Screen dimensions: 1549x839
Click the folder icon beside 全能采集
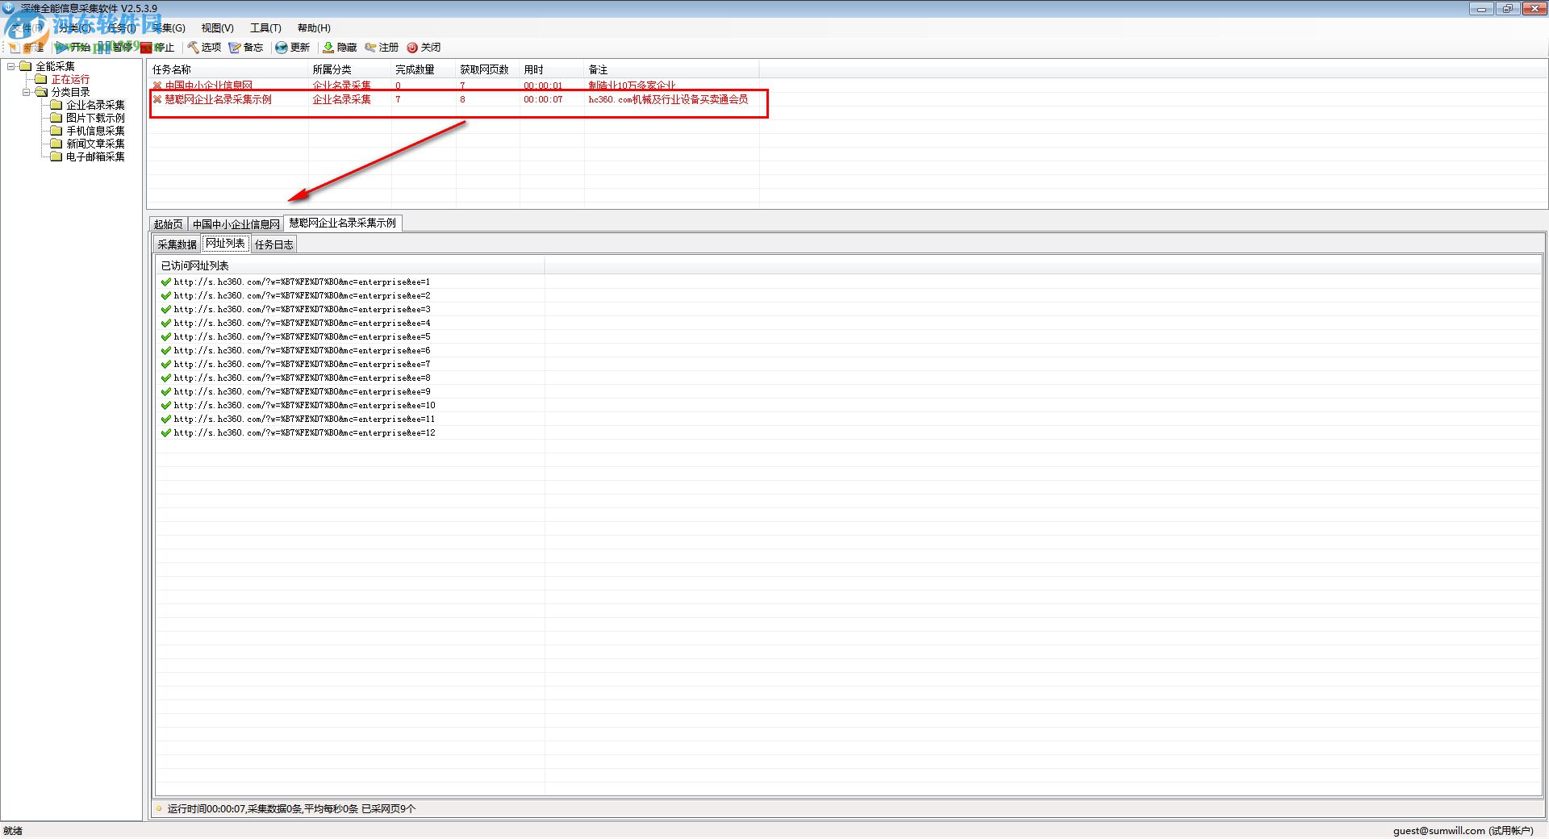(x=26, y=66)
